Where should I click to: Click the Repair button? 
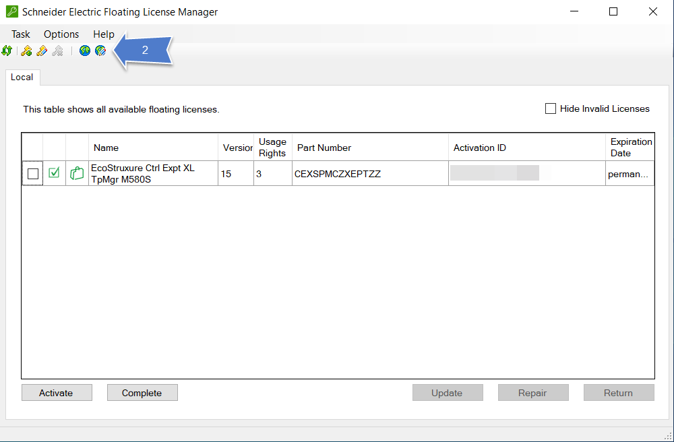tap(533, 393)
